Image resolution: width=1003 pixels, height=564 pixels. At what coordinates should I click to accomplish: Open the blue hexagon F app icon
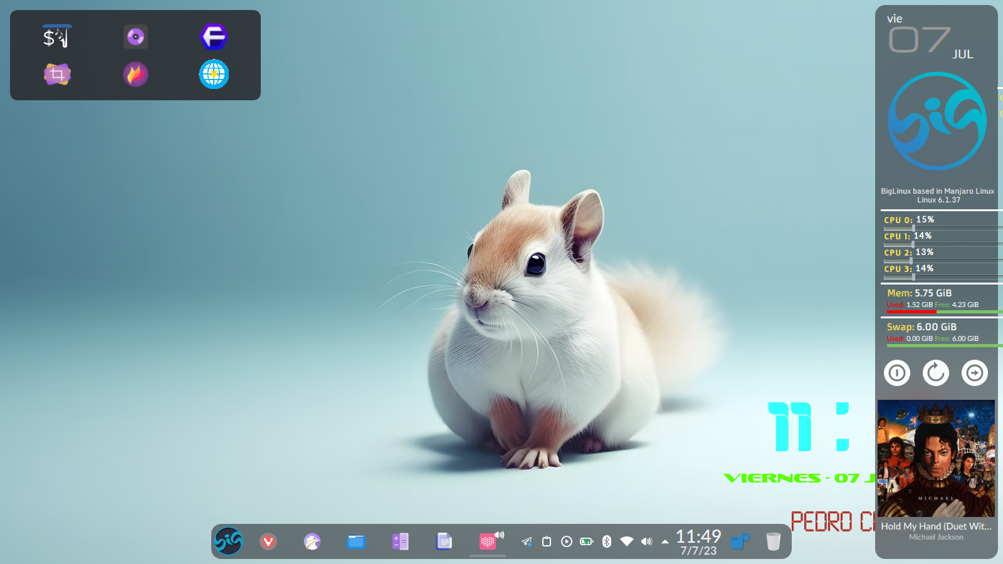click(214, 37)
